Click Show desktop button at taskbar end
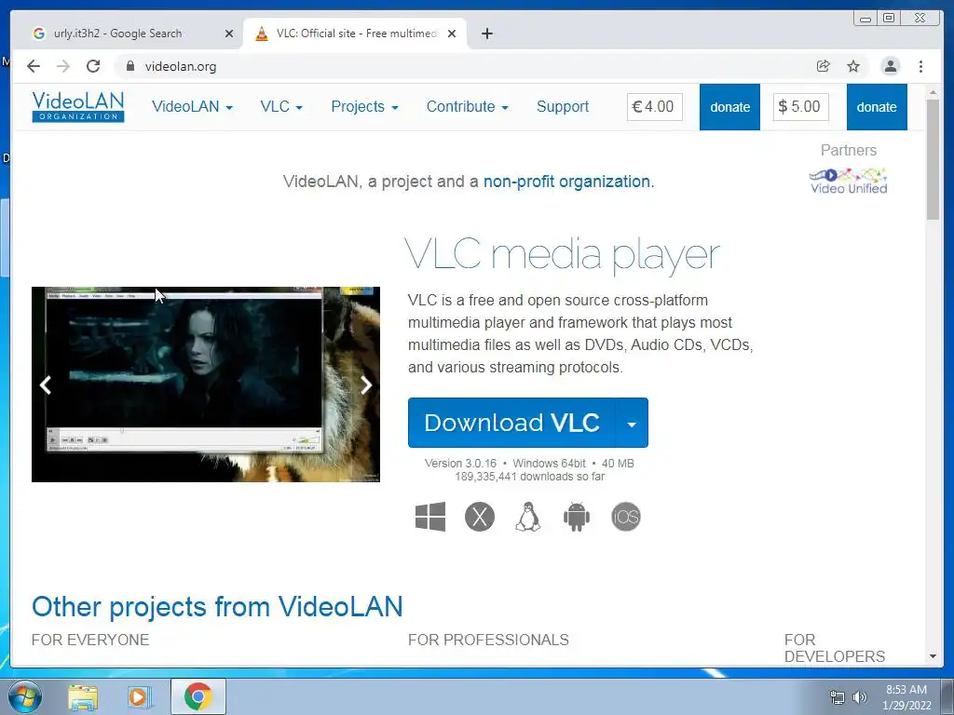Viewport: 954px width, 715px height. [x=947, y=697]
